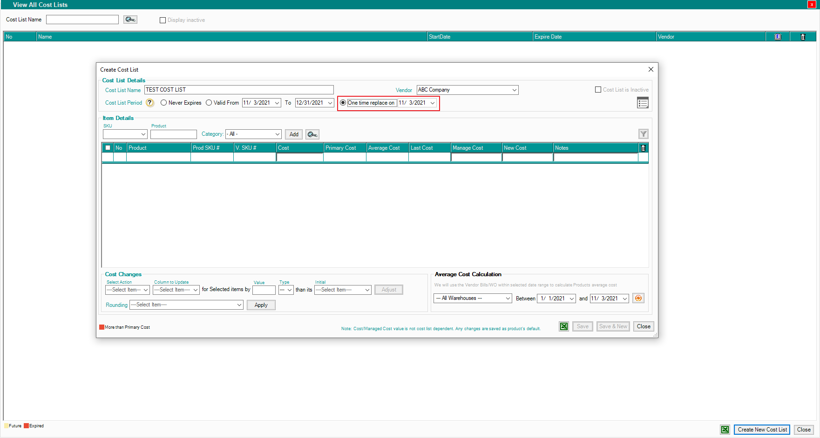Click the help question mark next to Cost List Period
This screenshot has width=820, height=438.
coord(149,103)
